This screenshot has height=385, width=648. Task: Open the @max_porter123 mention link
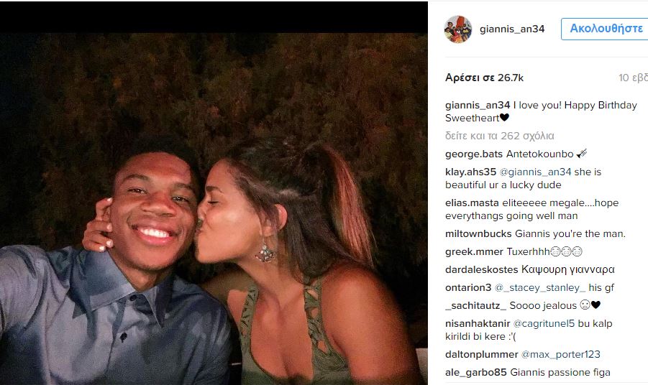pos(560,355)
